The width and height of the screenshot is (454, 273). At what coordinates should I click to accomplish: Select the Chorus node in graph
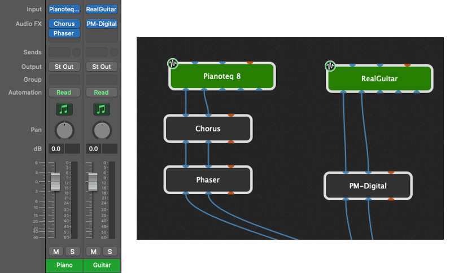pos(208,129)
